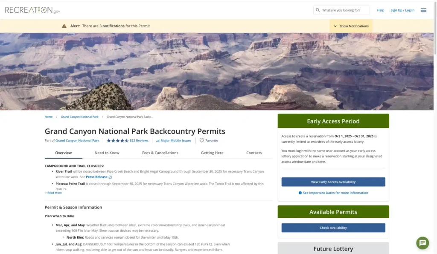Open the Recreation.gov home logo

point(32,10)
